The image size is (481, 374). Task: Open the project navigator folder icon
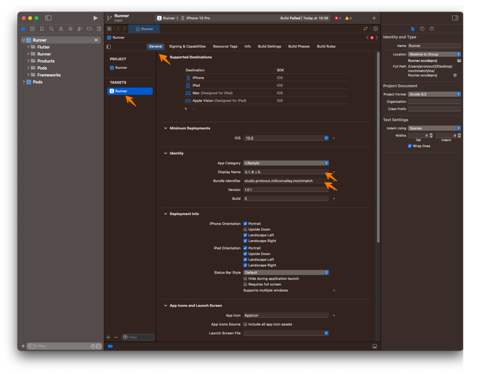point(23,29)
